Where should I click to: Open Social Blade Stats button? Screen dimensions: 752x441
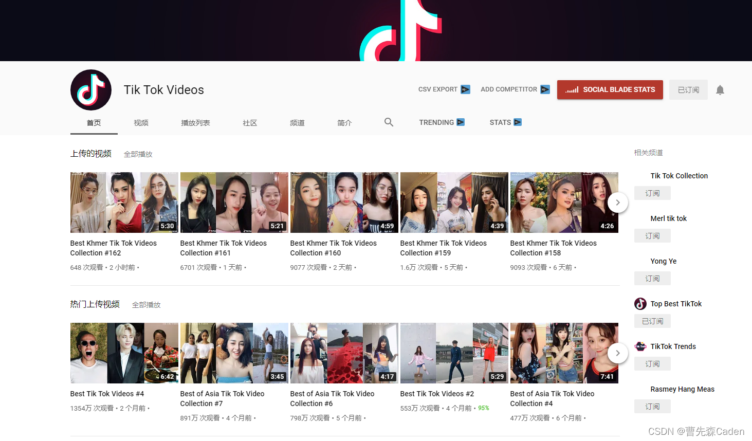click(610, 90)
